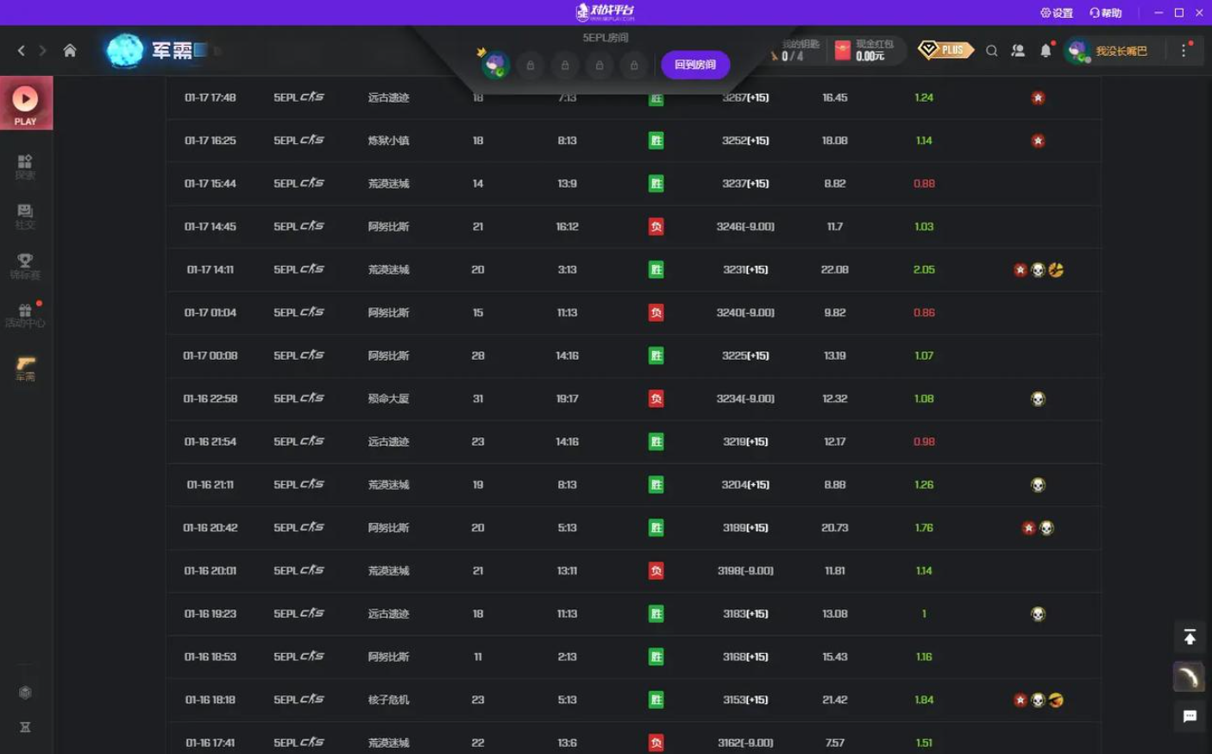Screen dimensions: 1212x754
Task: Open the match dated 01-16 18:53
Action: 634,657
